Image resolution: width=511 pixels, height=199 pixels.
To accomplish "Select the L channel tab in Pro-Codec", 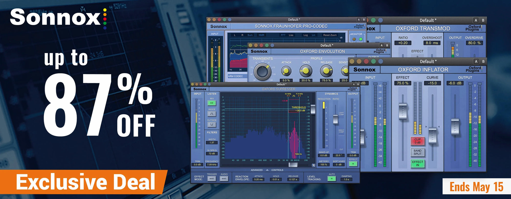I will coord(235,35).
